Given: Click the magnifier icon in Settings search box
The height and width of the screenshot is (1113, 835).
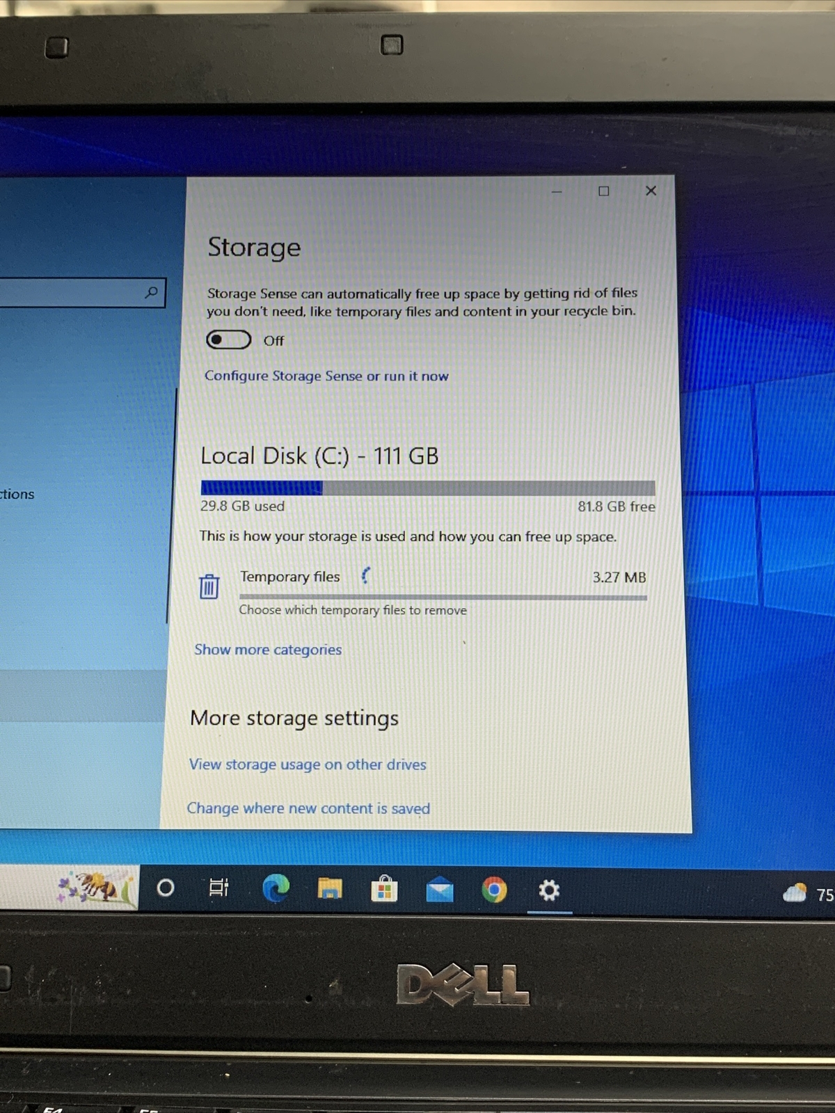Looking at the screenshot, I should click(x=151, y=293).
